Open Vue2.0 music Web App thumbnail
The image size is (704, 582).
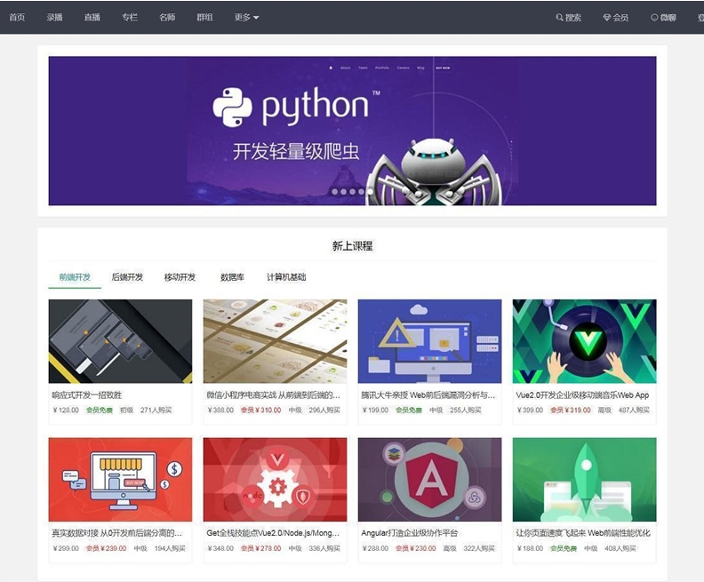click(x=585, y=341)
